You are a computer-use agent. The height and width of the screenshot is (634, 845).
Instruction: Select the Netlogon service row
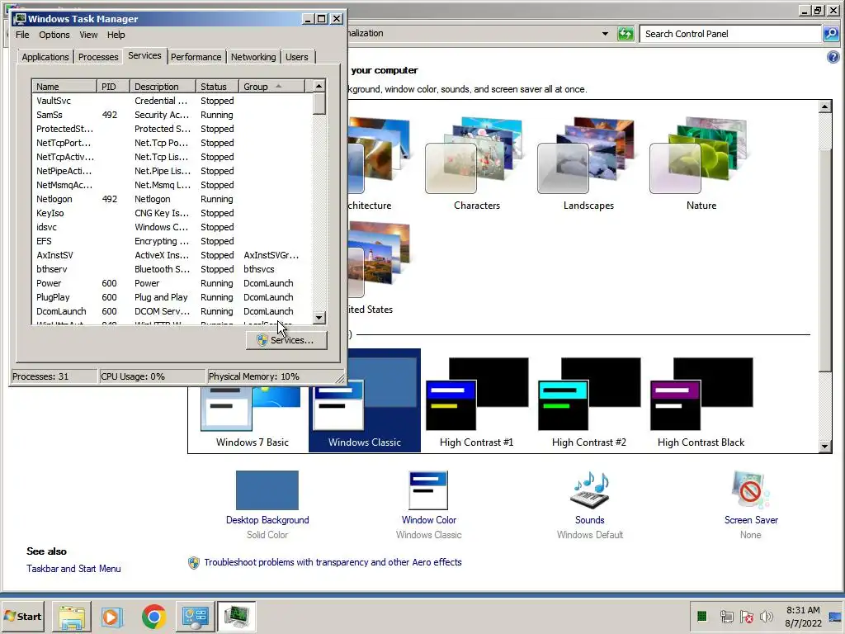click(172, 199)
